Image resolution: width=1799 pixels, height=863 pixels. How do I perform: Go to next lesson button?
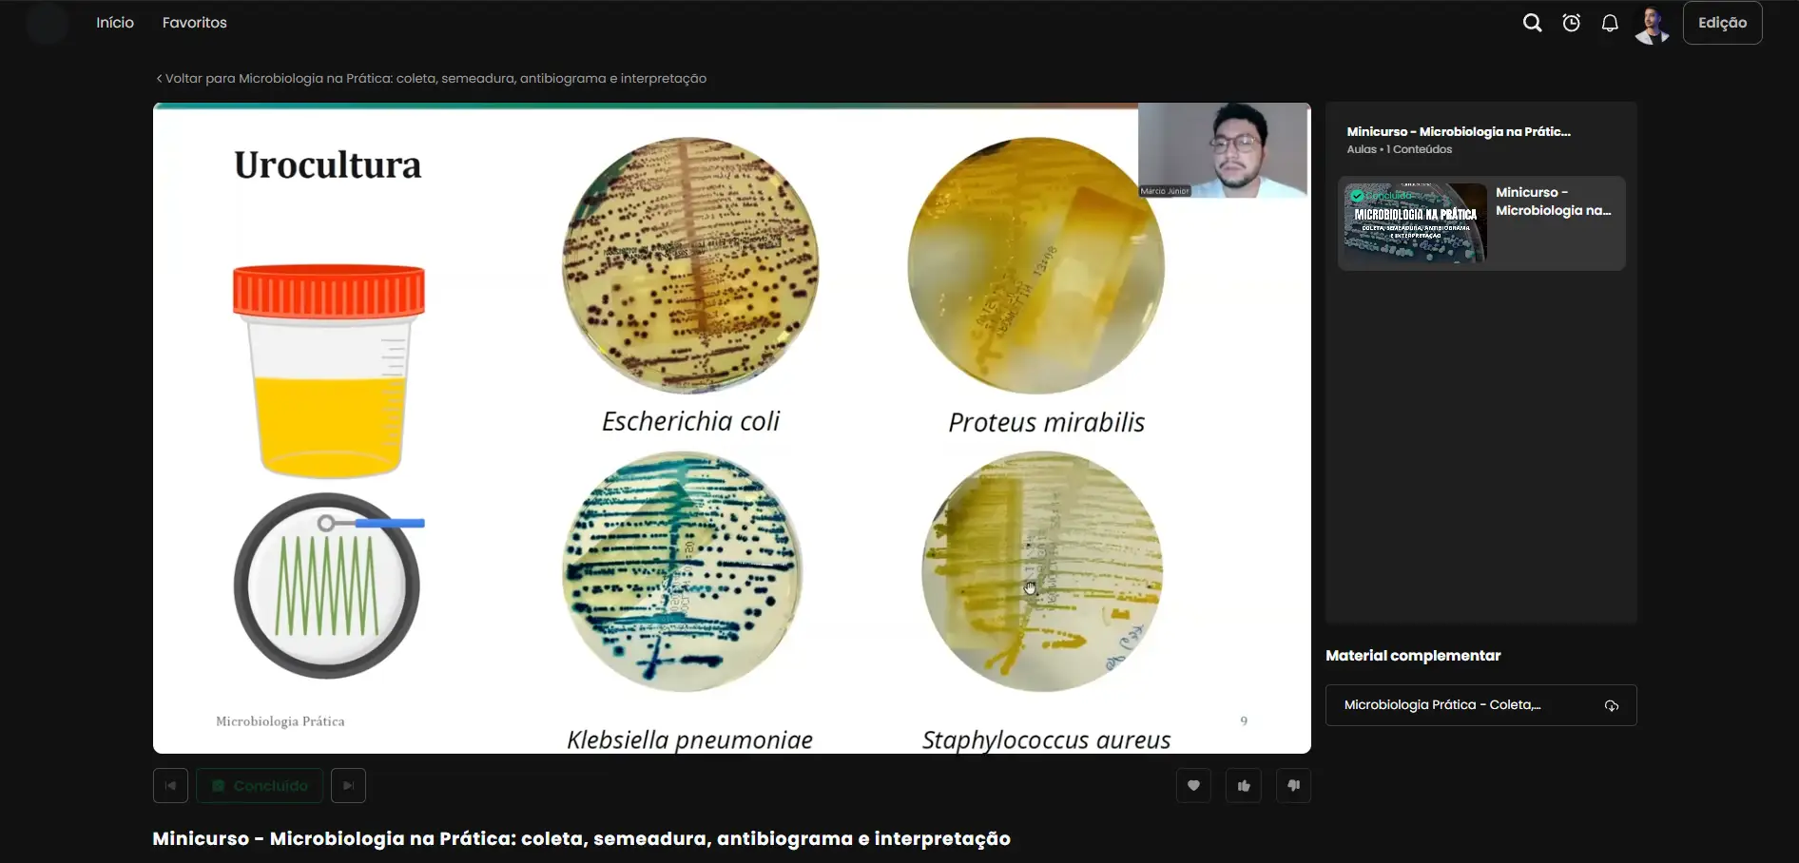pyautogui.click(x=348, y=785)
